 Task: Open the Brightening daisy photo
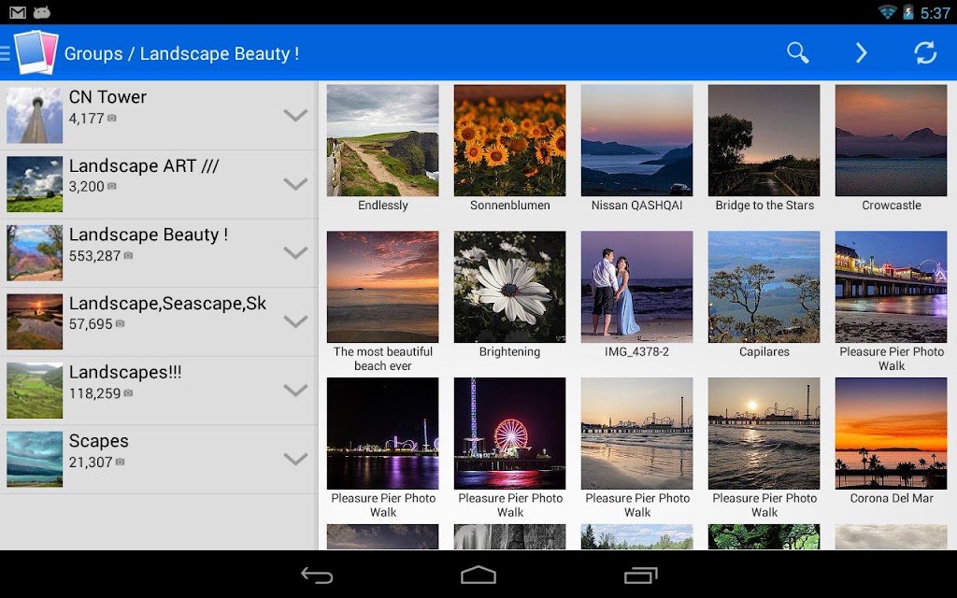[x=509, y=287]
